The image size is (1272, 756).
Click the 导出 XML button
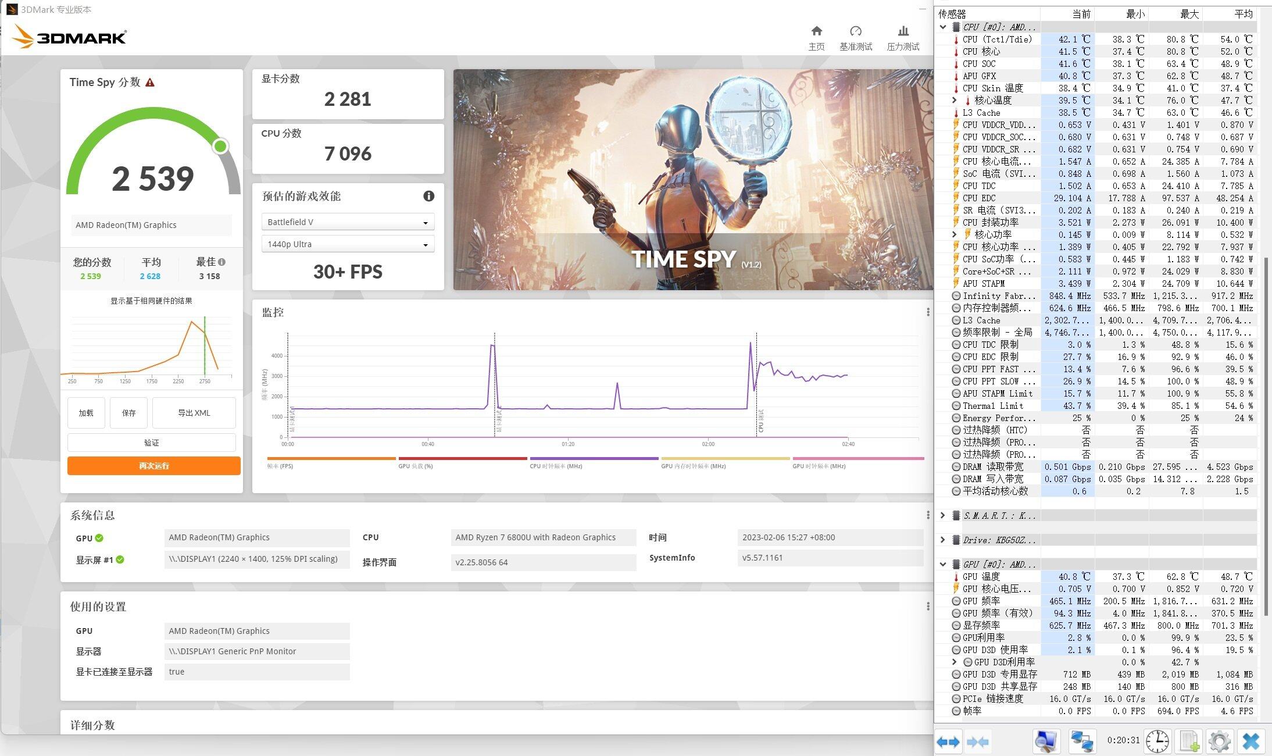click(194, 413)
